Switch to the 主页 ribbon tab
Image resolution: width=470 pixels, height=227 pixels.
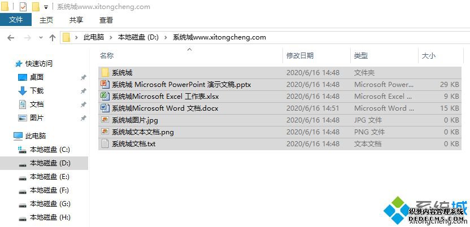pos(46,20)
